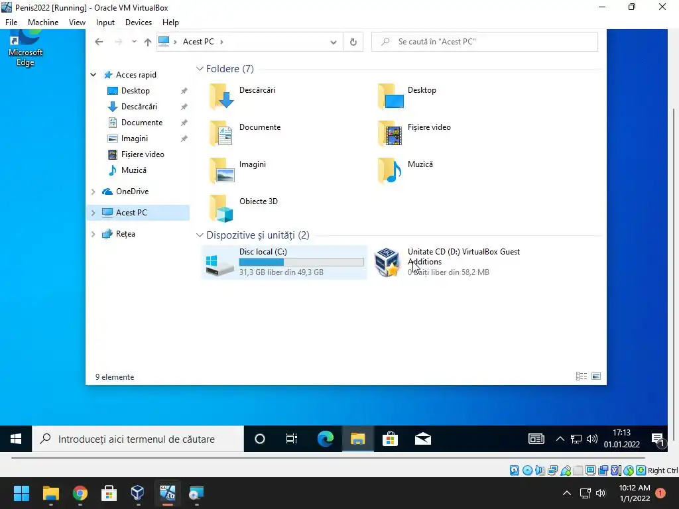Select the Imagini folder in main pane

(237, 170)
